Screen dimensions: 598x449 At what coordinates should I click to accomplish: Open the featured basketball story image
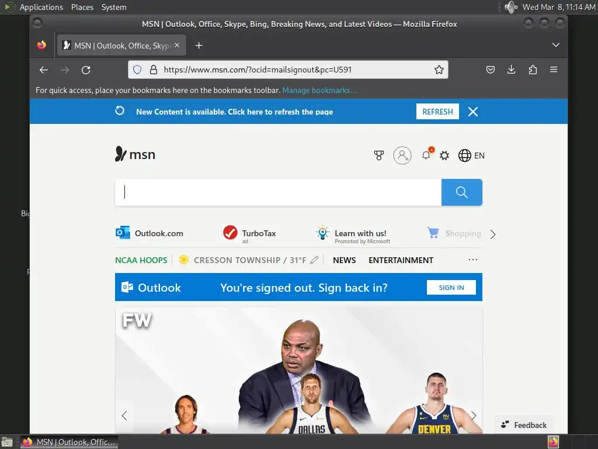(298, 370)
